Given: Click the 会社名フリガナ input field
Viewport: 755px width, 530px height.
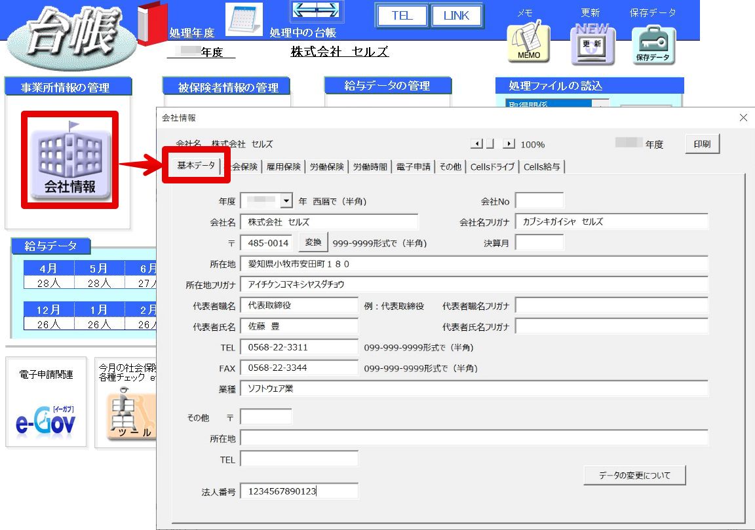Looking at the screenshot, I should tap(611, 222).
